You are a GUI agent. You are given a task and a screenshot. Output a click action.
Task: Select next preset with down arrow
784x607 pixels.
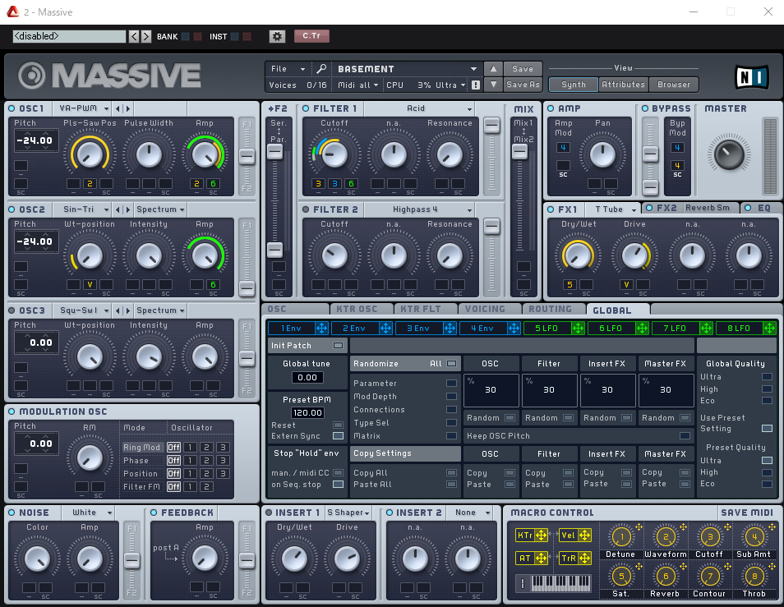pyautogui.click(x=493, y=85)
